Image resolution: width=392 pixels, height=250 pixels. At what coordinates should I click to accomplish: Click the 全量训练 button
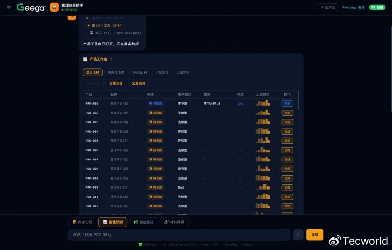tap(116, 83)
